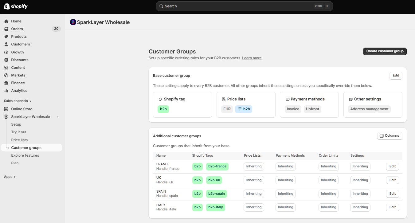
Task: Click the Discounts badge icon
Action: [x=6, y=60]
